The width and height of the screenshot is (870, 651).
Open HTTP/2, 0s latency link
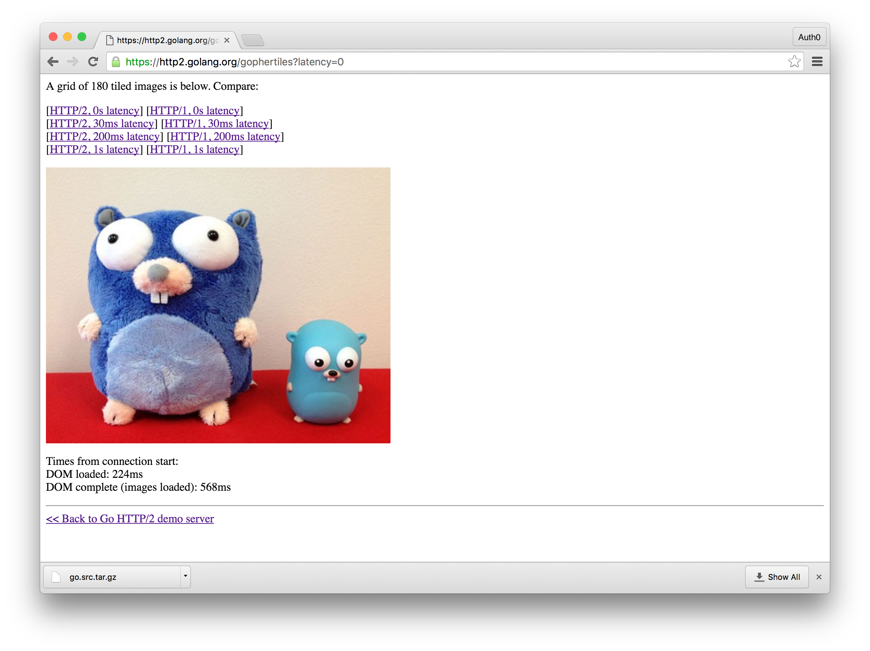point(94,111)
